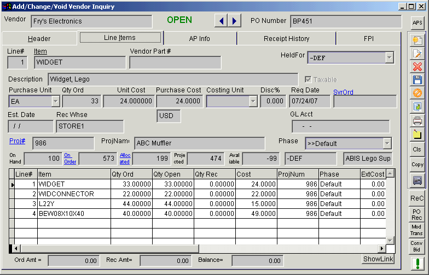Open the Phase dropdown list
Viewport: 429px width, 275px height.
pos(387,143)
